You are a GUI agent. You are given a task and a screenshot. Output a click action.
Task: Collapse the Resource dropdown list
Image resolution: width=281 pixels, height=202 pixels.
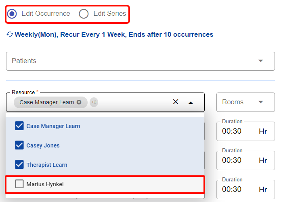point(191,103)
